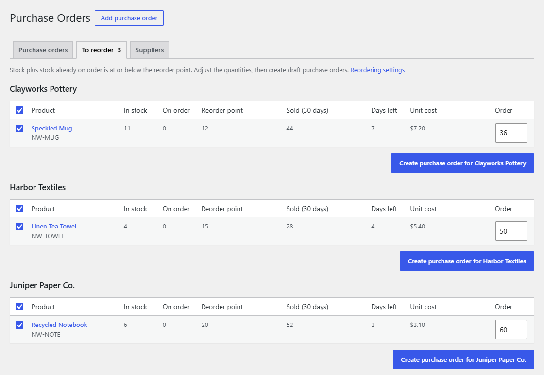Open the Linen Tea Towel product link
This screenshot has width=544, height=375.
tap(54, 227)
